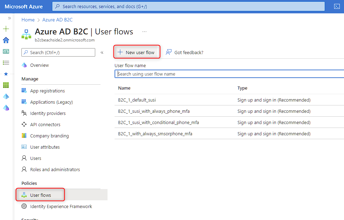Click the Favorites star icon in left rail
The width and height of the screenshot is (344, 220).
[6, 74]
